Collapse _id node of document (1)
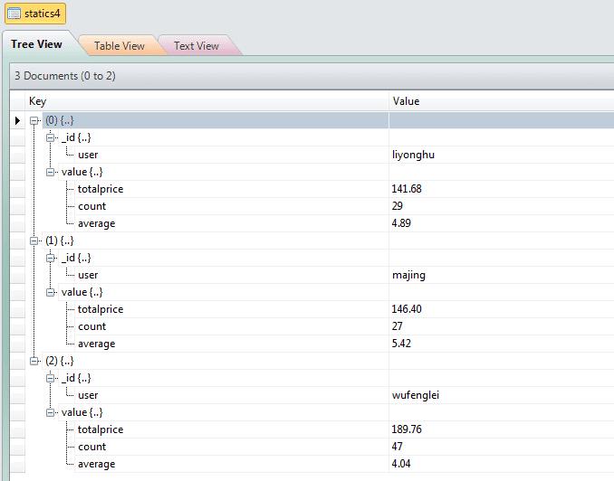Image resolution: width=614 pixels, height=481 pixels. pos(50,258)
